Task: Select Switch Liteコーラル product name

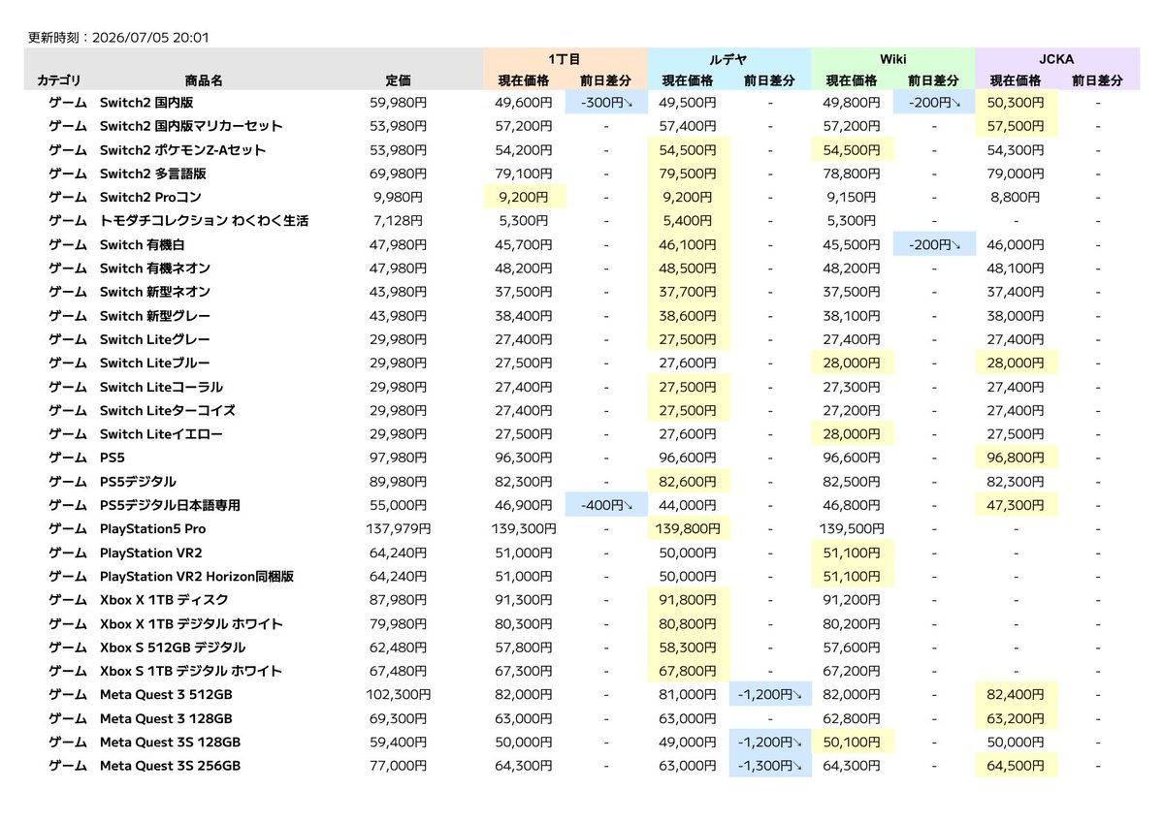Action: tap(161, 387)
